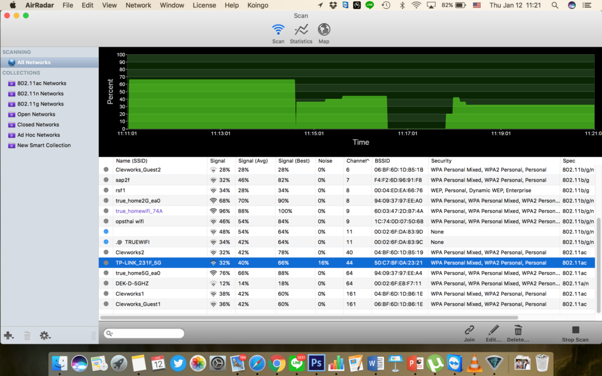Select All Networks in the sidebar

(34, 62)
